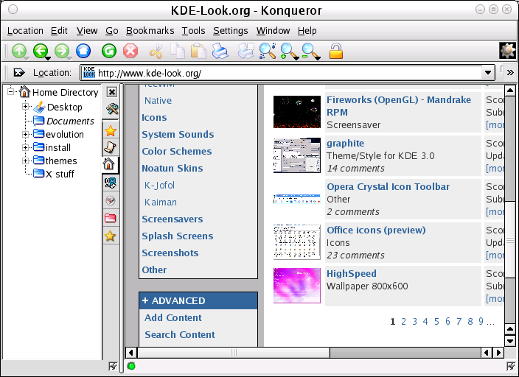The width and height of the screenshot is (519, 377).
Task: Open sidebar configuration hammer icon
Action: tap(112, 108)
